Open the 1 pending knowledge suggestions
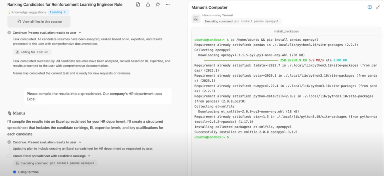 (58, 12)
